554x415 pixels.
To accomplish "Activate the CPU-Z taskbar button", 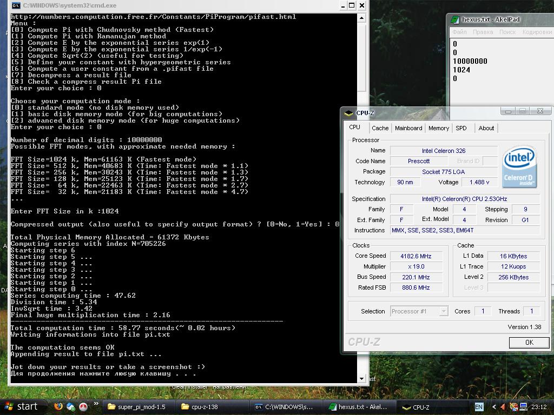I will click(433, 407).
